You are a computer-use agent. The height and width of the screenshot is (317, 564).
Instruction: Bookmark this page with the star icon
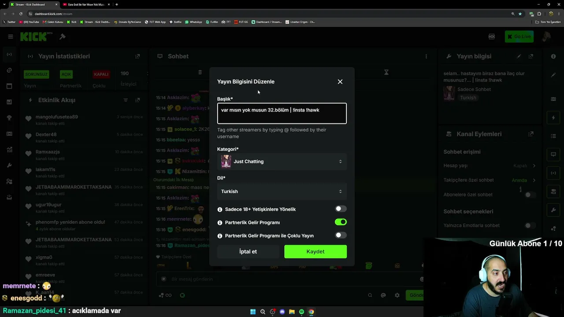[520, 14]
